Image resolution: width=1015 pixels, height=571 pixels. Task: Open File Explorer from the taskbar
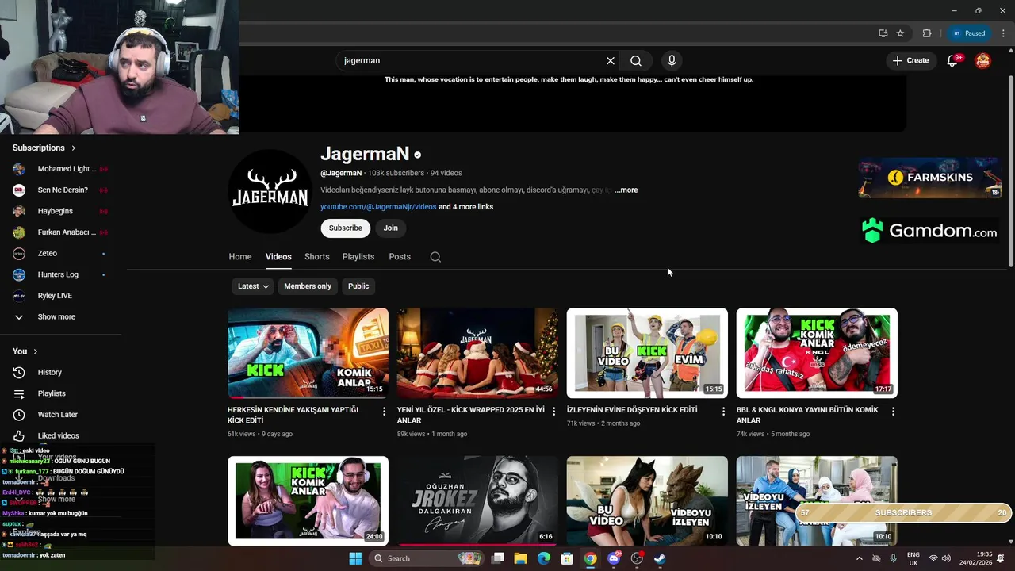click(520, 558)
